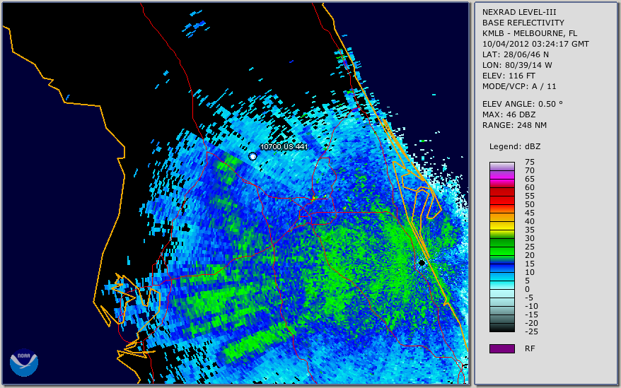Select 'KMLB - MELBOURNE, FL' station text
Image resolution: width=621 pixels, height=388 pixels.
click(x=530, y=33)
